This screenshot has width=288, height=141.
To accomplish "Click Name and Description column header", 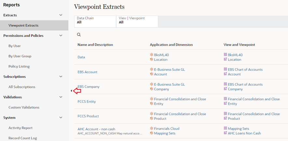I will coord(95,45).
